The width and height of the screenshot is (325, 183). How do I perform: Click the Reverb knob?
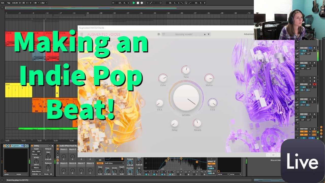[x=197, y=123]
